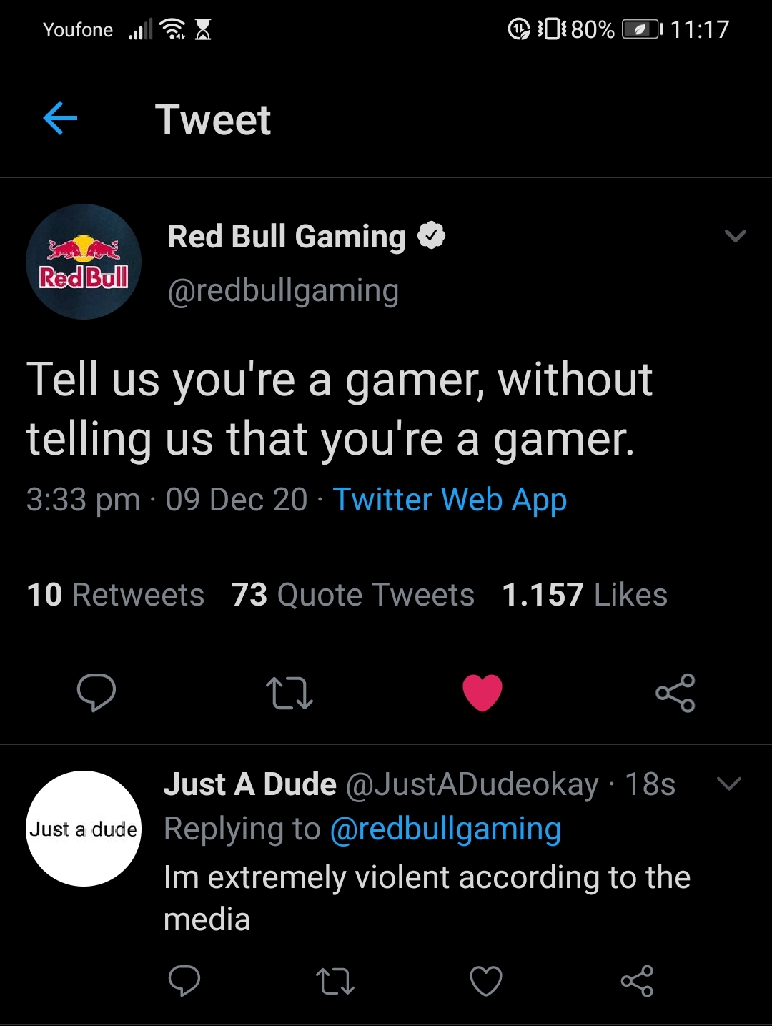Open main tweet options chevron
Screen dimensions: 772x1026
(735, 236)
